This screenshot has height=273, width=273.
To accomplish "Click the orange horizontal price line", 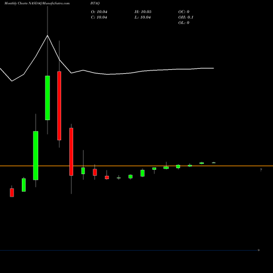I will tap(136, 166).
